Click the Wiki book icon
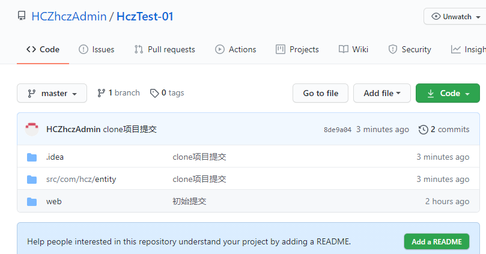Viewport: 486px width, 254px height. coord(343,49)
